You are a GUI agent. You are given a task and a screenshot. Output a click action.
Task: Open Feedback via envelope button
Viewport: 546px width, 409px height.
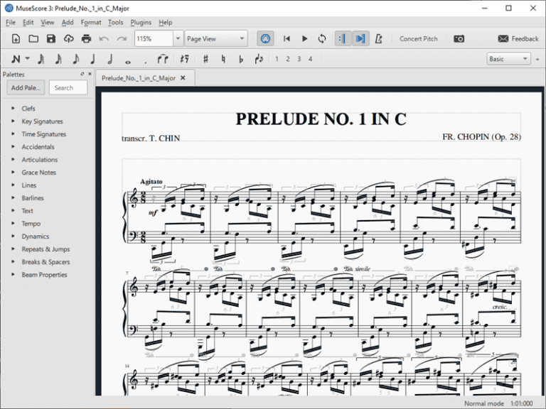[518, 38]
